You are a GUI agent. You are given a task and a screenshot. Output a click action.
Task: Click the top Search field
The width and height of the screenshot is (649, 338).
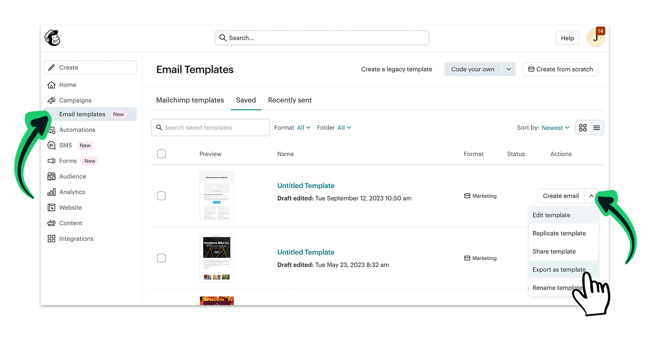point(322,38)
